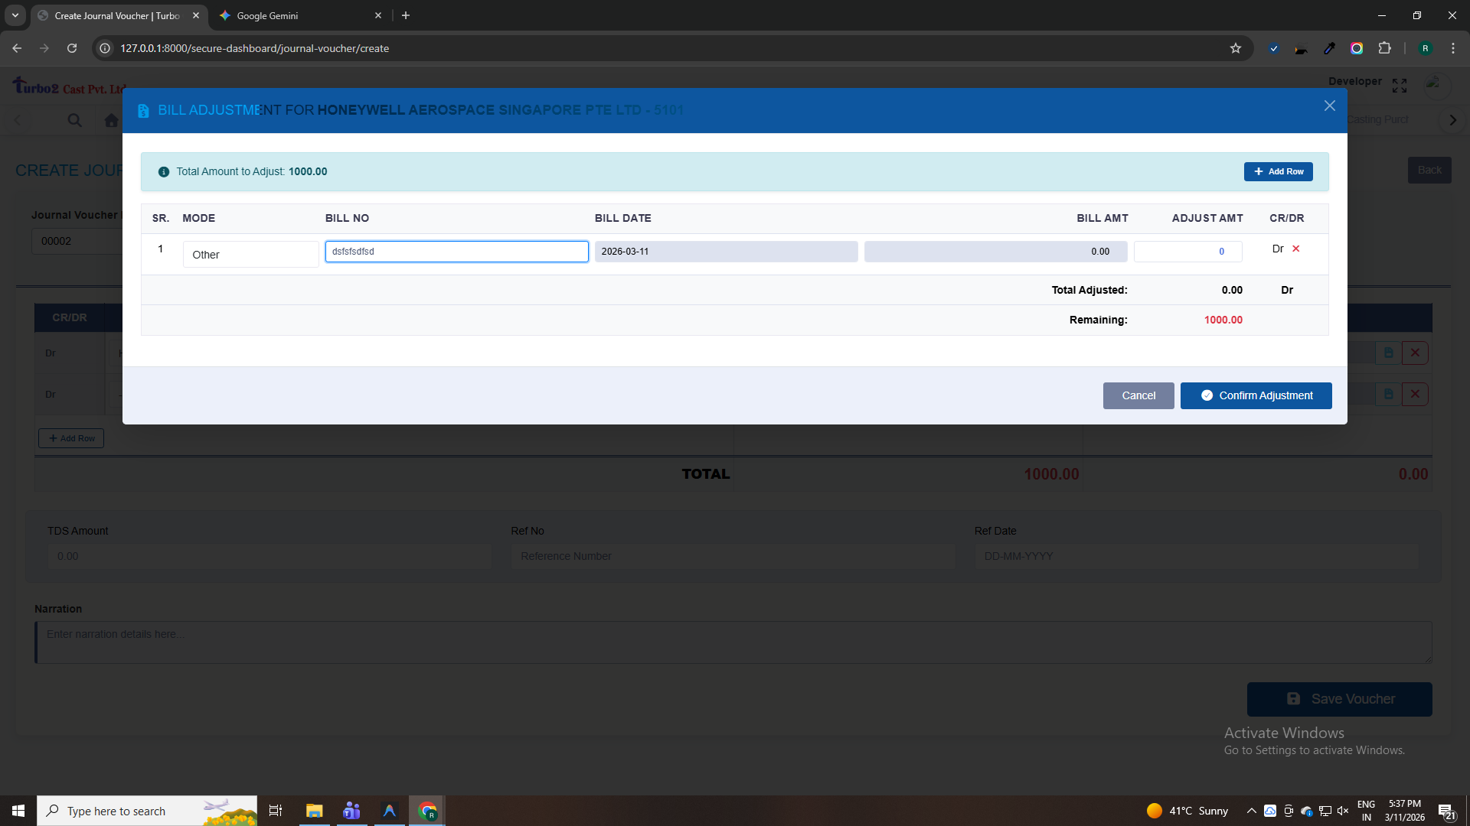Screen dimensions: 1470x826
Task: Open Microsoft Teams from taskbar
Action: point(351,811)
